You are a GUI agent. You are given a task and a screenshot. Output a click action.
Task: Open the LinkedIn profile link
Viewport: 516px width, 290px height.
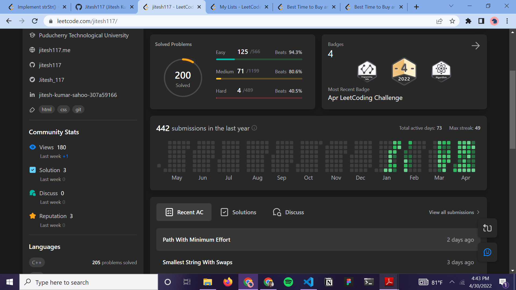(x=78, y=95)
